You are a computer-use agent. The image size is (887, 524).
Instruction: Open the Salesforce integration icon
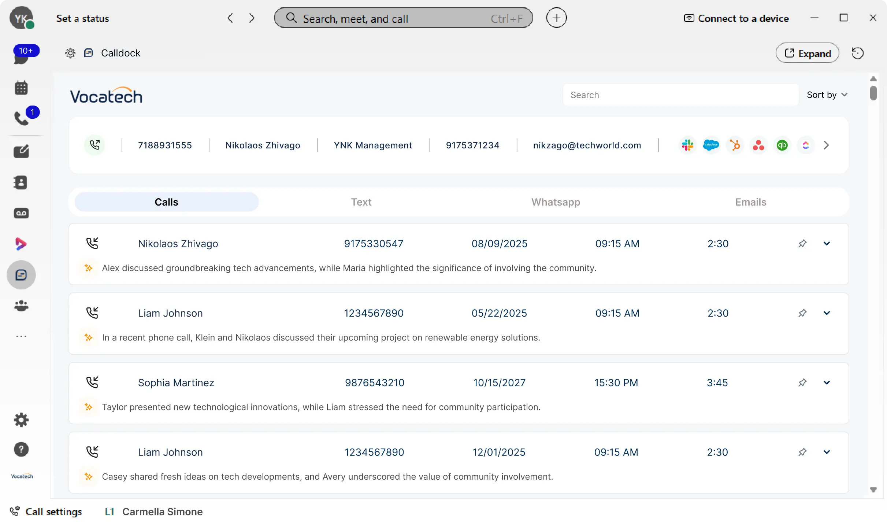click(711, 145)
